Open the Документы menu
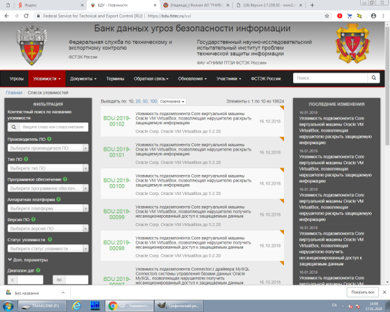Viewport: 390px width, 312px height. coord(83,79)
